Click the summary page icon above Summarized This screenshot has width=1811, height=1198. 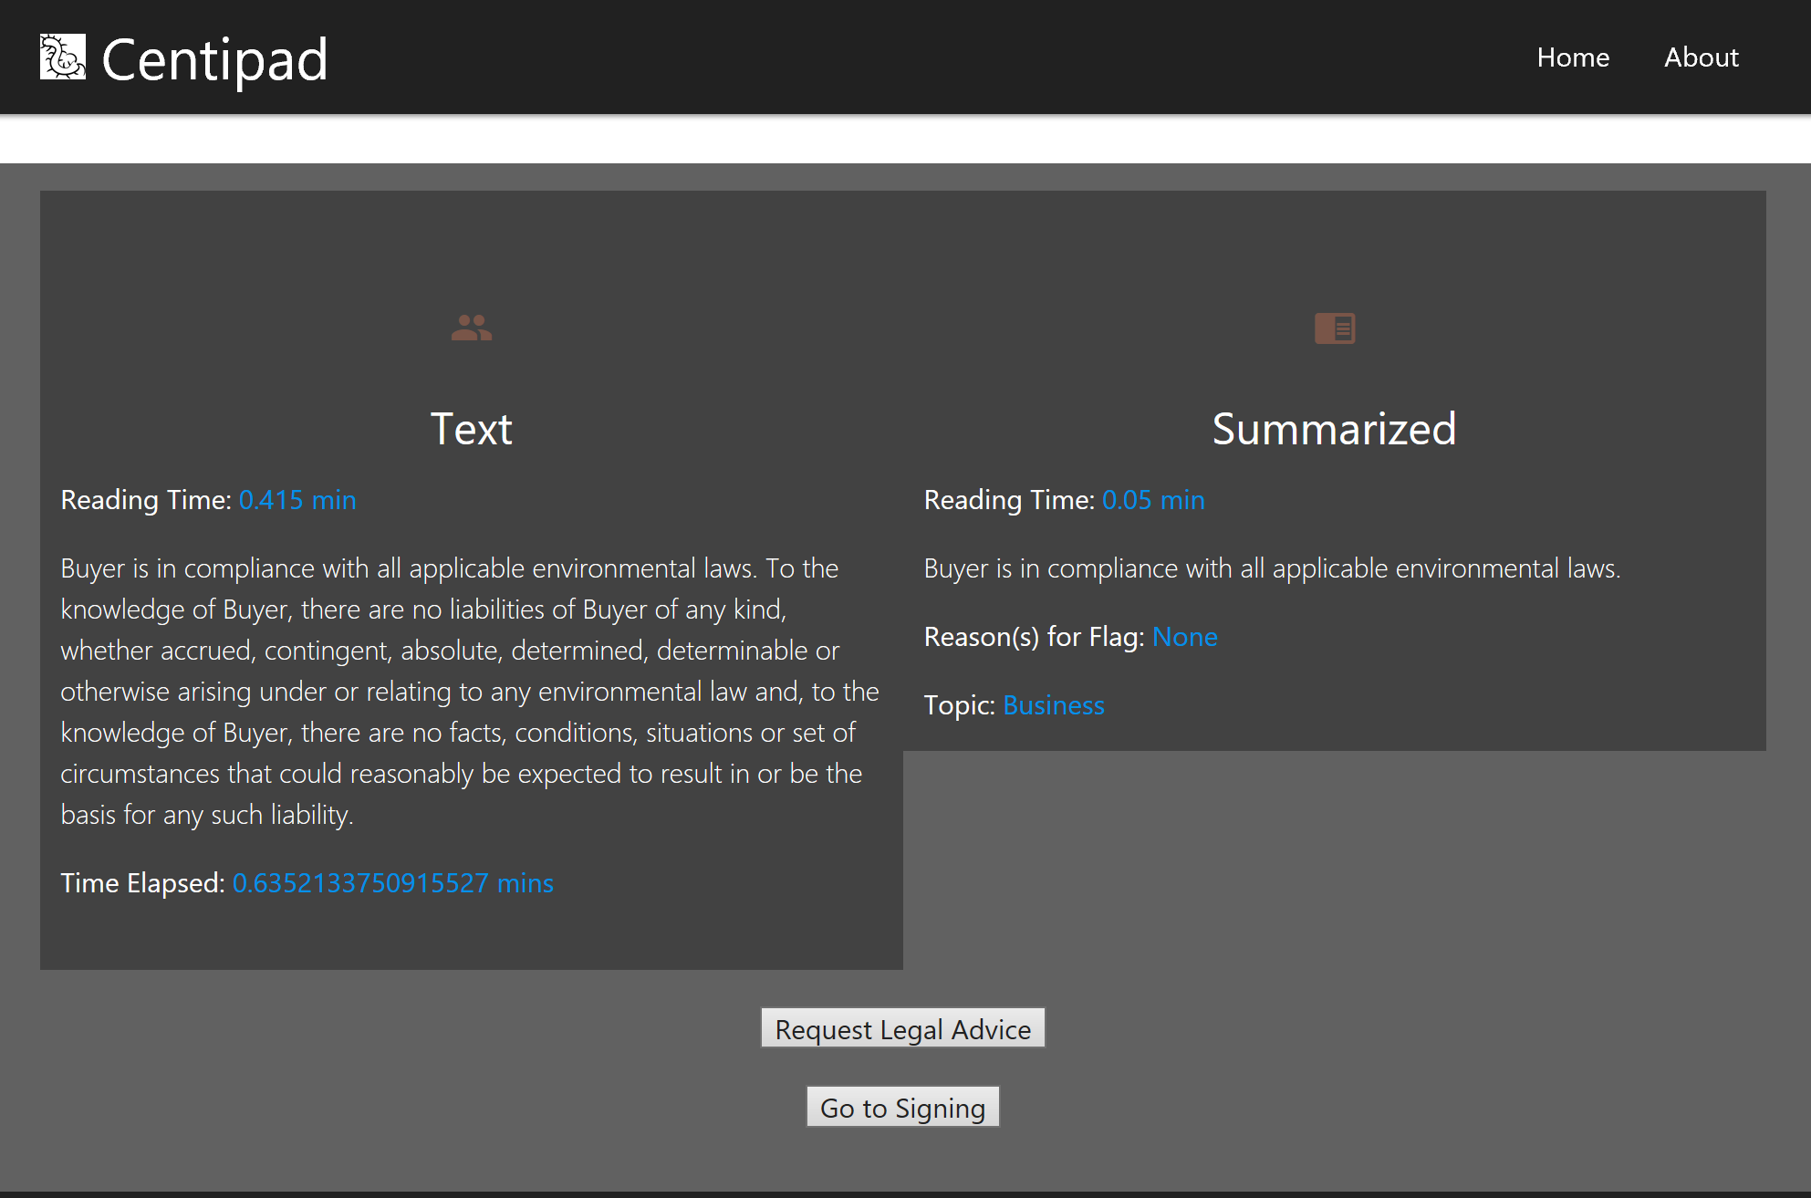(1334, 328)
